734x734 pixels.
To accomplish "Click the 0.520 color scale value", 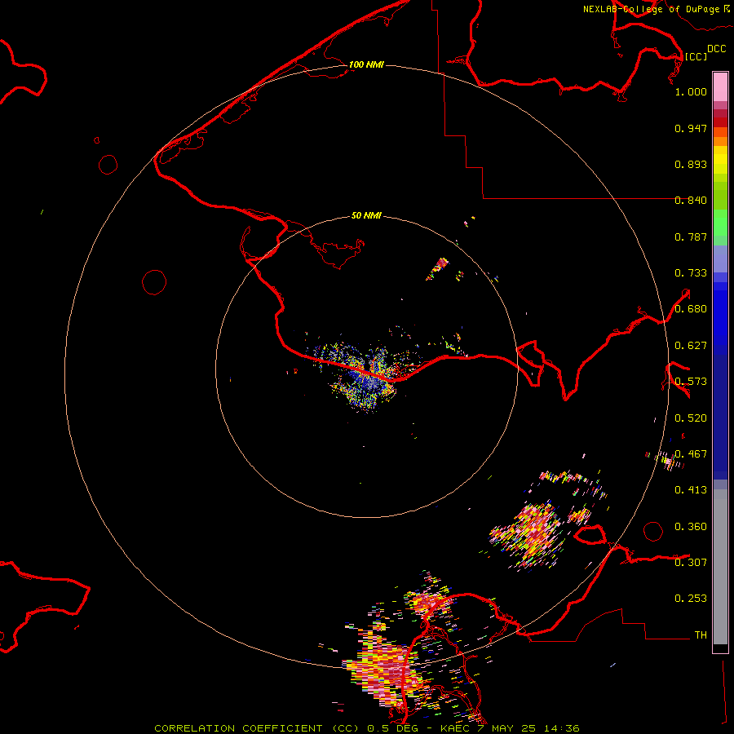I will tap(691, 418).
